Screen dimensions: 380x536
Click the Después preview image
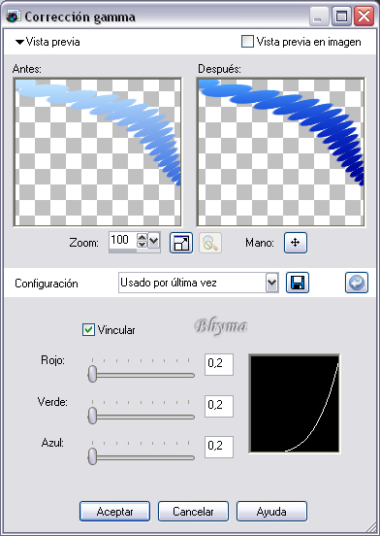click(281, 152)
